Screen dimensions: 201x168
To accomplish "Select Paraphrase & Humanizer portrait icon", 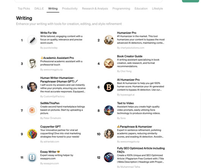I will pyautogui.click(x=109, y=134).
